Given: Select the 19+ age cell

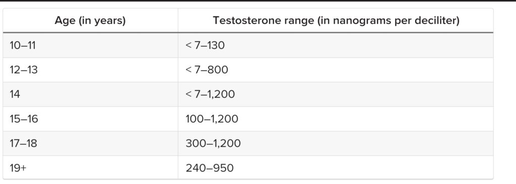Looking at the screenshot, I should pyautogui.click(x=90, y=167).
